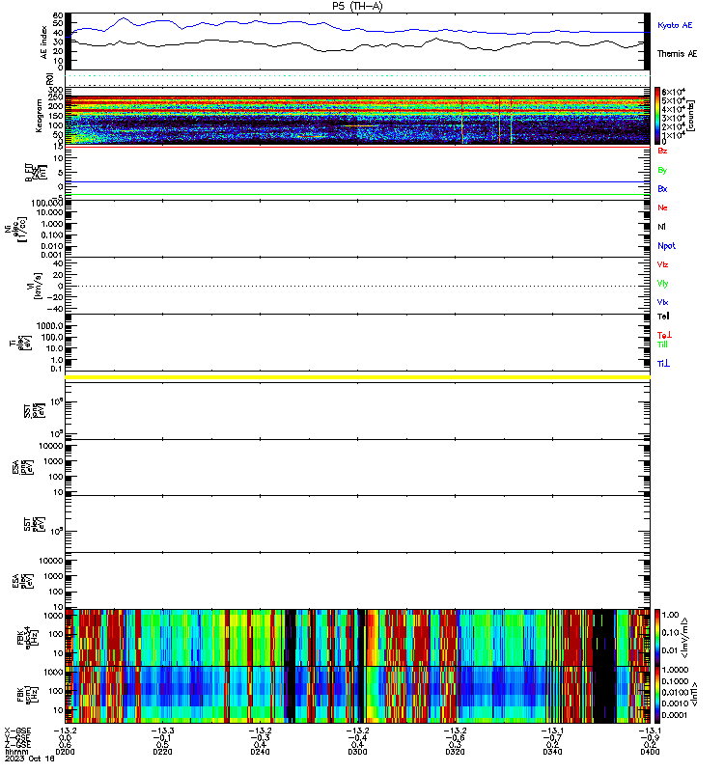Click the FBK electric field color bar
Viewport: 724px width, 772px height.
657,638
